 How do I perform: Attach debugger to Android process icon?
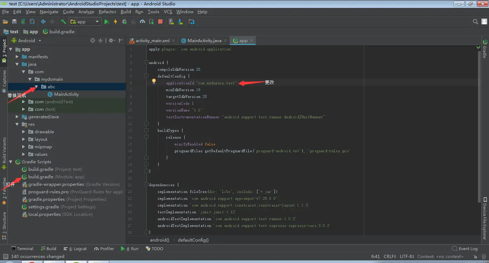click(x=151, y=22)
